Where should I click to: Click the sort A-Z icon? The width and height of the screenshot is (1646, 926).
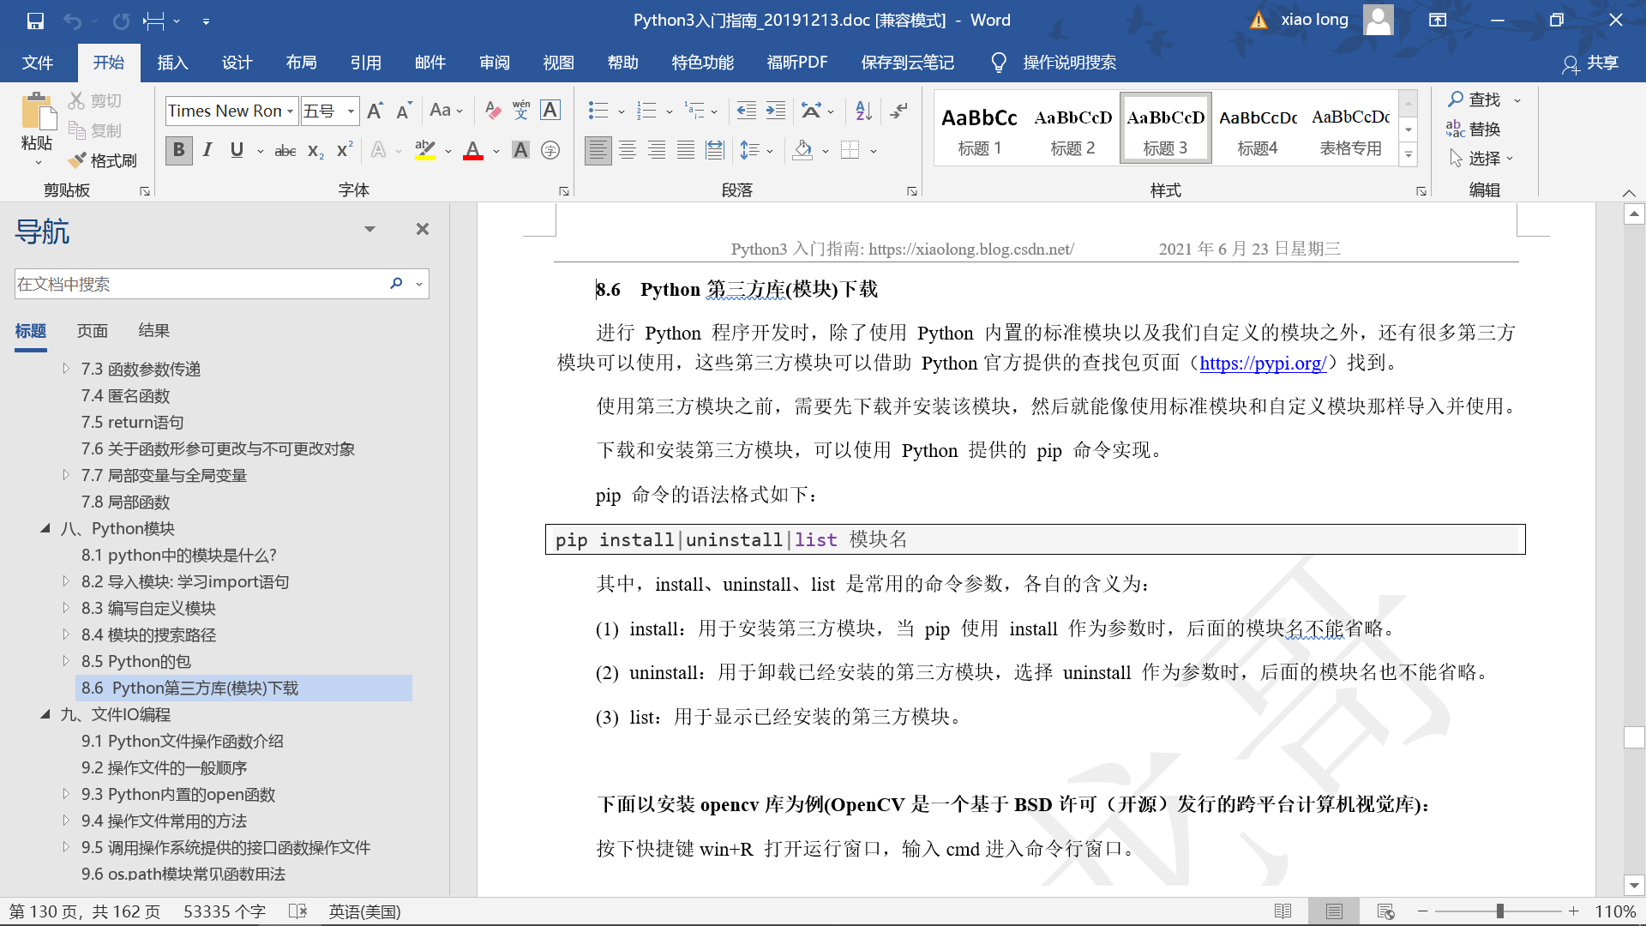pyautogui.click(x=863, y=111)
